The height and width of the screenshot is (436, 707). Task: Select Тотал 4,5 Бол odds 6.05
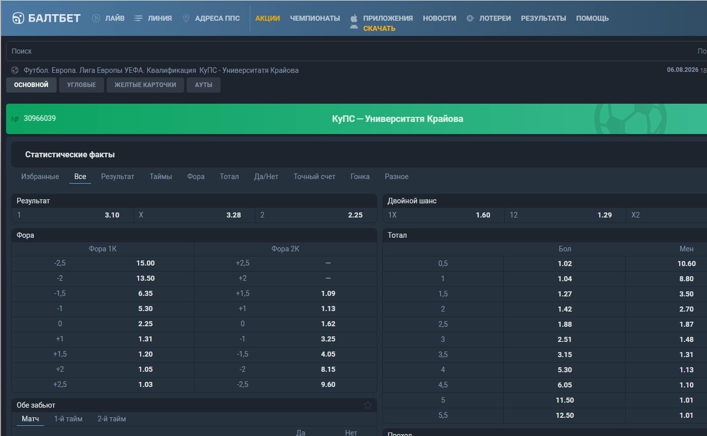tap(564, 385)
